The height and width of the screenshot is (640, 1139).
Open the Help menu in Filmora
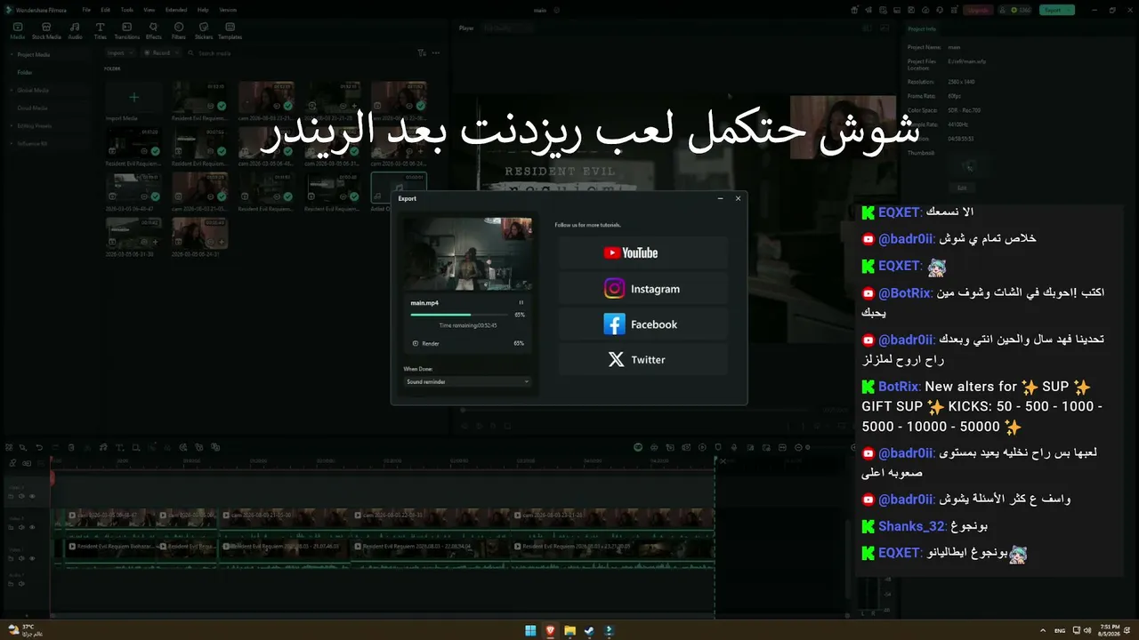tap(203, 10)
